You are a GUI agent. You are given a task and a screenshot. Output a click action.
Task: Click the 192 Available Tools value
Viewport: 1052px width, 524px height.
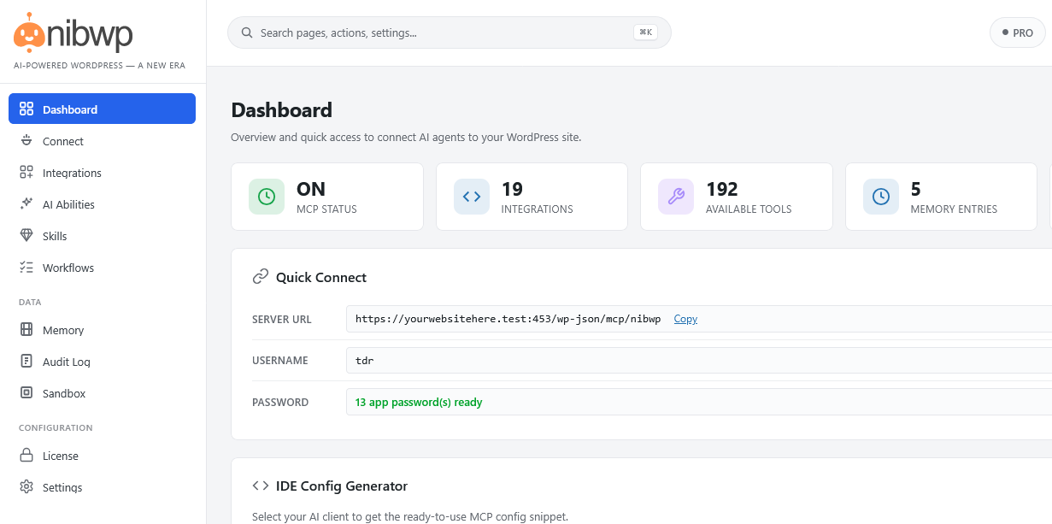coord(722,189)
